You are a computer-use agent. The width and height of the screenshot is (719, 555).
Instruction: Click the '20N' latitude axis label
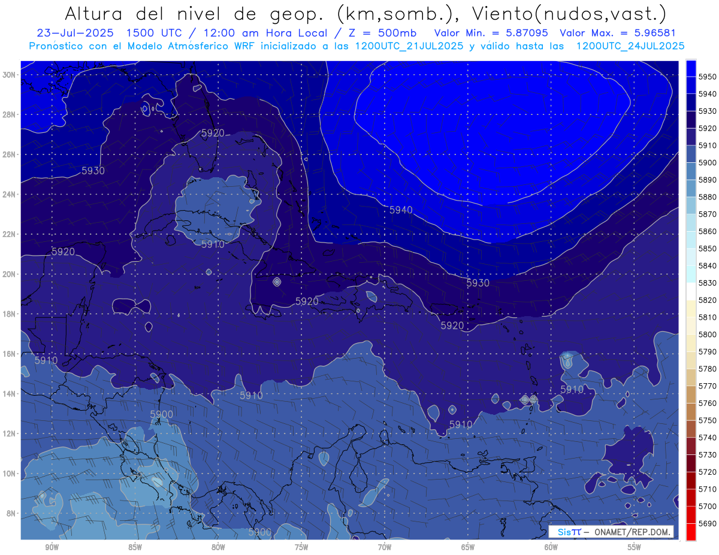point(9,274)
